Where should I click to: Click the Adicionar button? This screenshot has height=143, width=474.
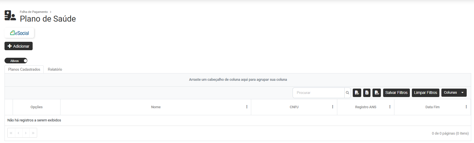pyautogui.click(x=19, y=46)
